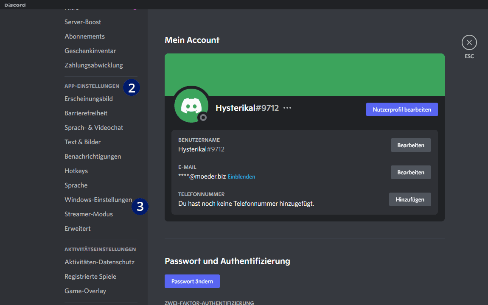488x305 pixels.
Task: Open Windows-Einstellungen
Action: 98,200
